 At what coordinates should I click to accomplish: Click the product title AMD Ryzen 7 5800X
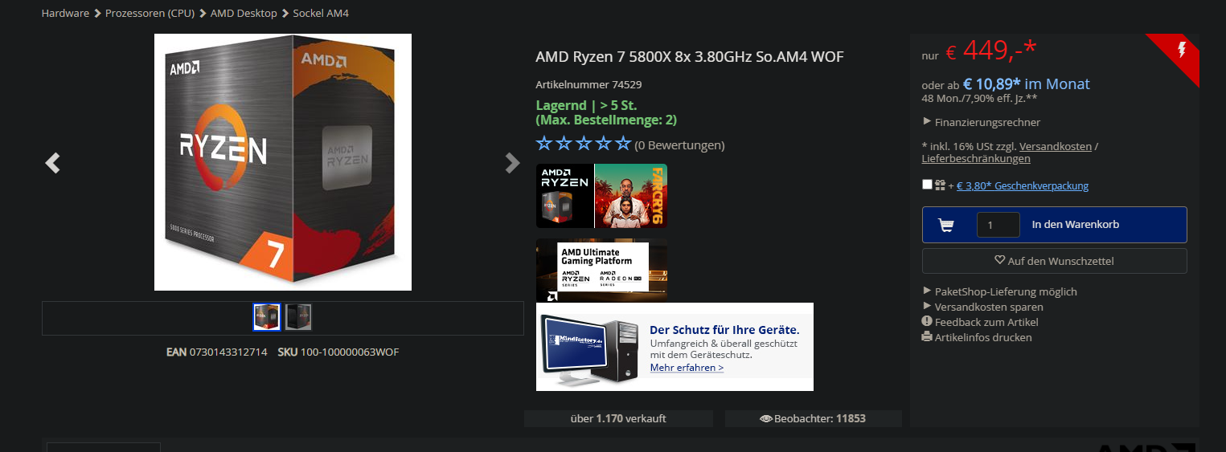690,57
